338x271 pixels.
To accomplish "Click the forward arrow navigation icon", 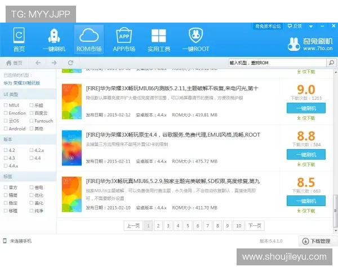I will coord(54,63).
